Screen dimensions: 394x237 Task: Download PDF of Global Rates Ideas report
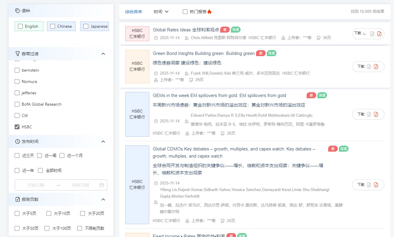point(379,34)
